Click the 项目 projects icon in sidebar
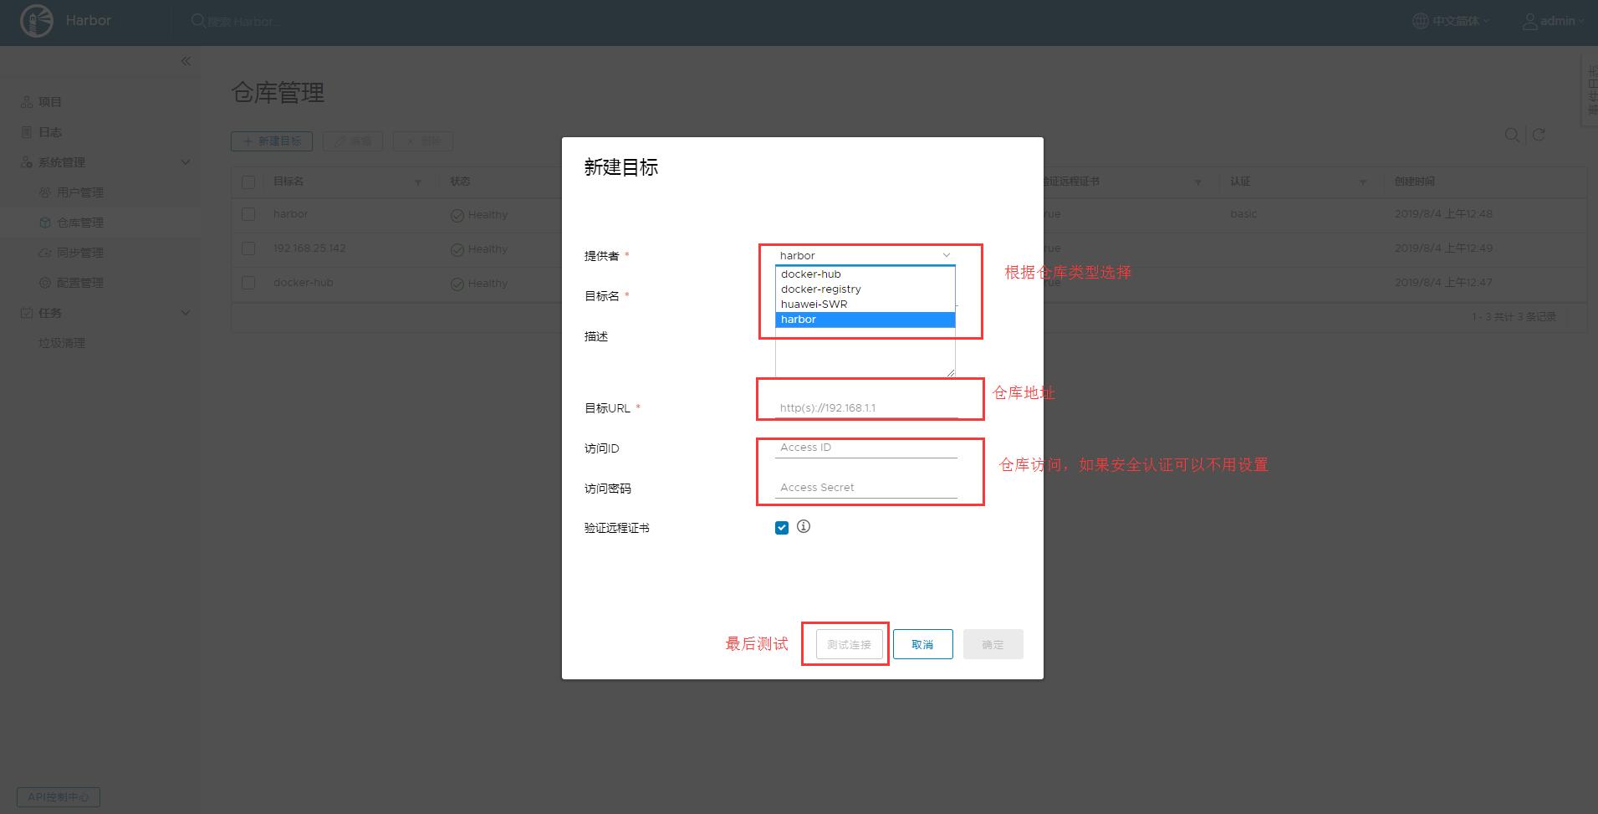Image resolution: width=1598 pixels, height=814 pixels. click(x=27, y=102)
